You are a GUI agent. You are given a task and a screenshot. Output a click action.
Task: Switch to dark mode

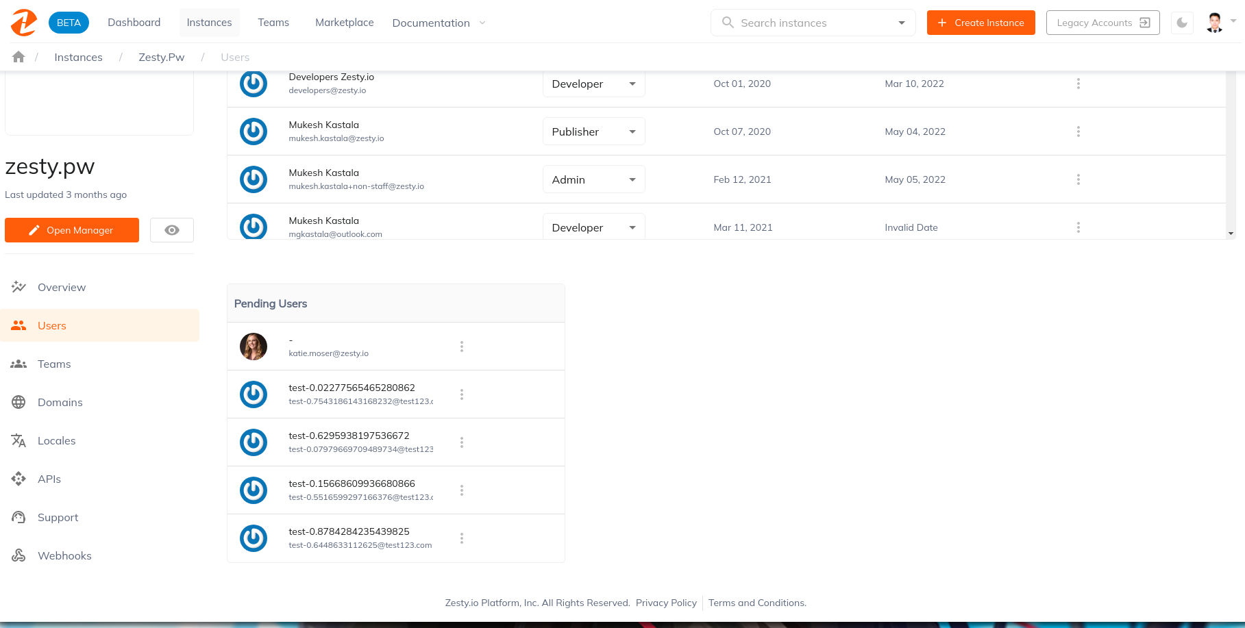[x=1181, y=23]
